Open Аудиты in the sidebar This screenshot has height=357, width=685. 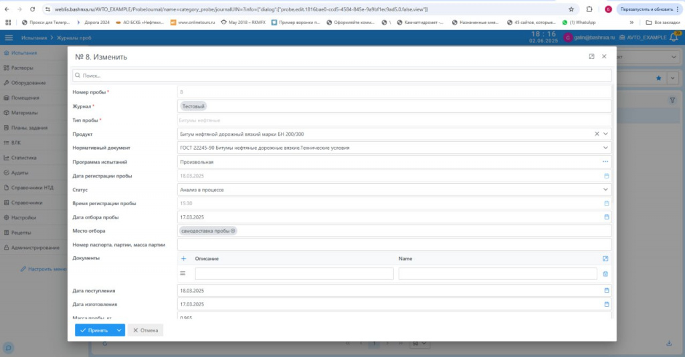click(19, 173)
